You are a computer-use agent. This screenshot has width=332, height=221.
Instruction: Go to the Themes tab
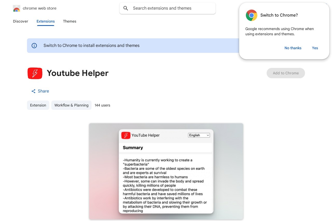point(70,21)
